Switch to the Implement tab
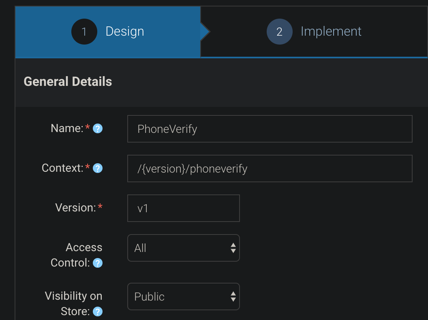This screenshot has height=320, width=428. [x=331, y=31]
